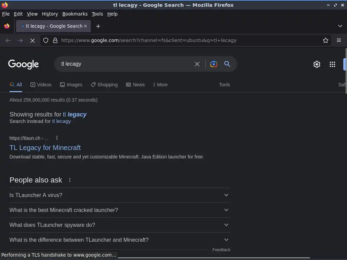
Task: Open search Tools options
Action: coord(224,85)
